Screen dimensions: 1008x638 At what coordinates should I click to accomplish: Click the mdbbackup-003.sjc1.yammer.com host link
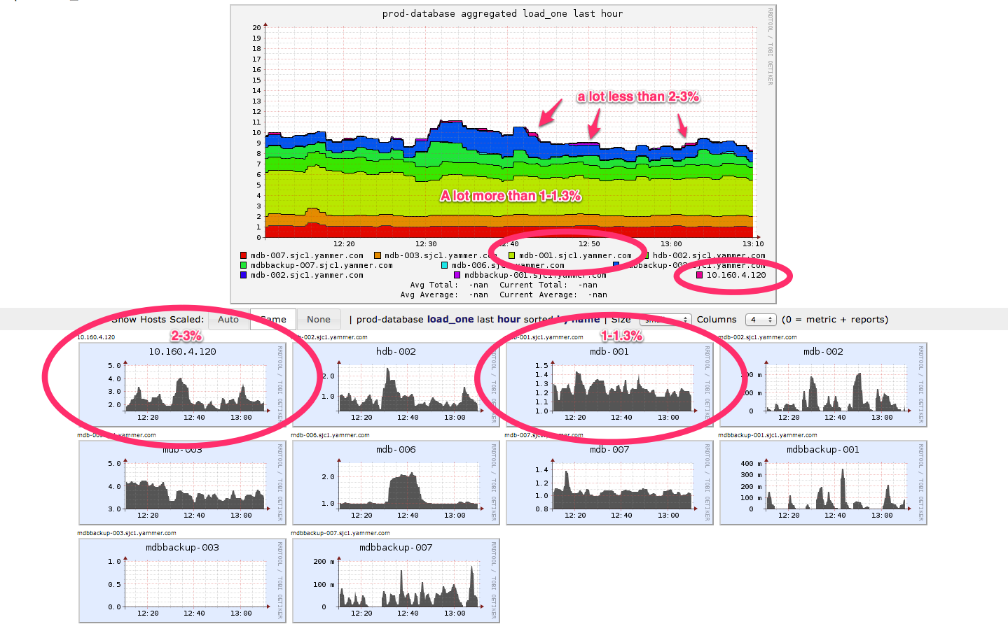click(127, 533)
